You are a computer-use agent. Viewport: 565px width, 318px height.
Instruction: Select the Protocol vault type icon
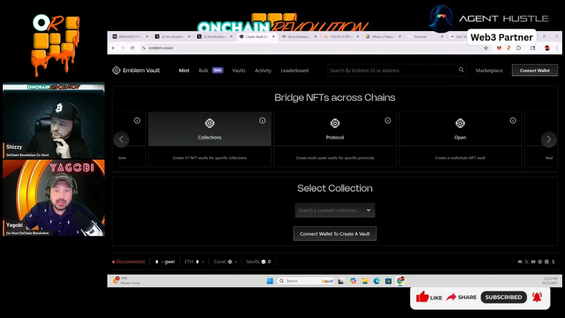pyautogui.click(x=335, y=123)
